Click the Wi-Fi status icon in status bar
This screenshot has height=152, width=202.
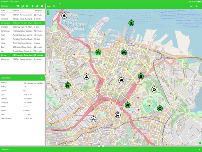click(190, 1)
